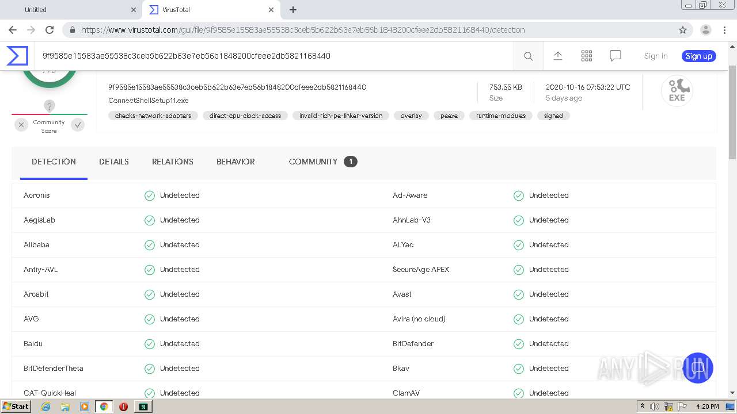The width and height of the screenshot is (737, 414).
Task: Close the Untitled tab
Action: 134,10
